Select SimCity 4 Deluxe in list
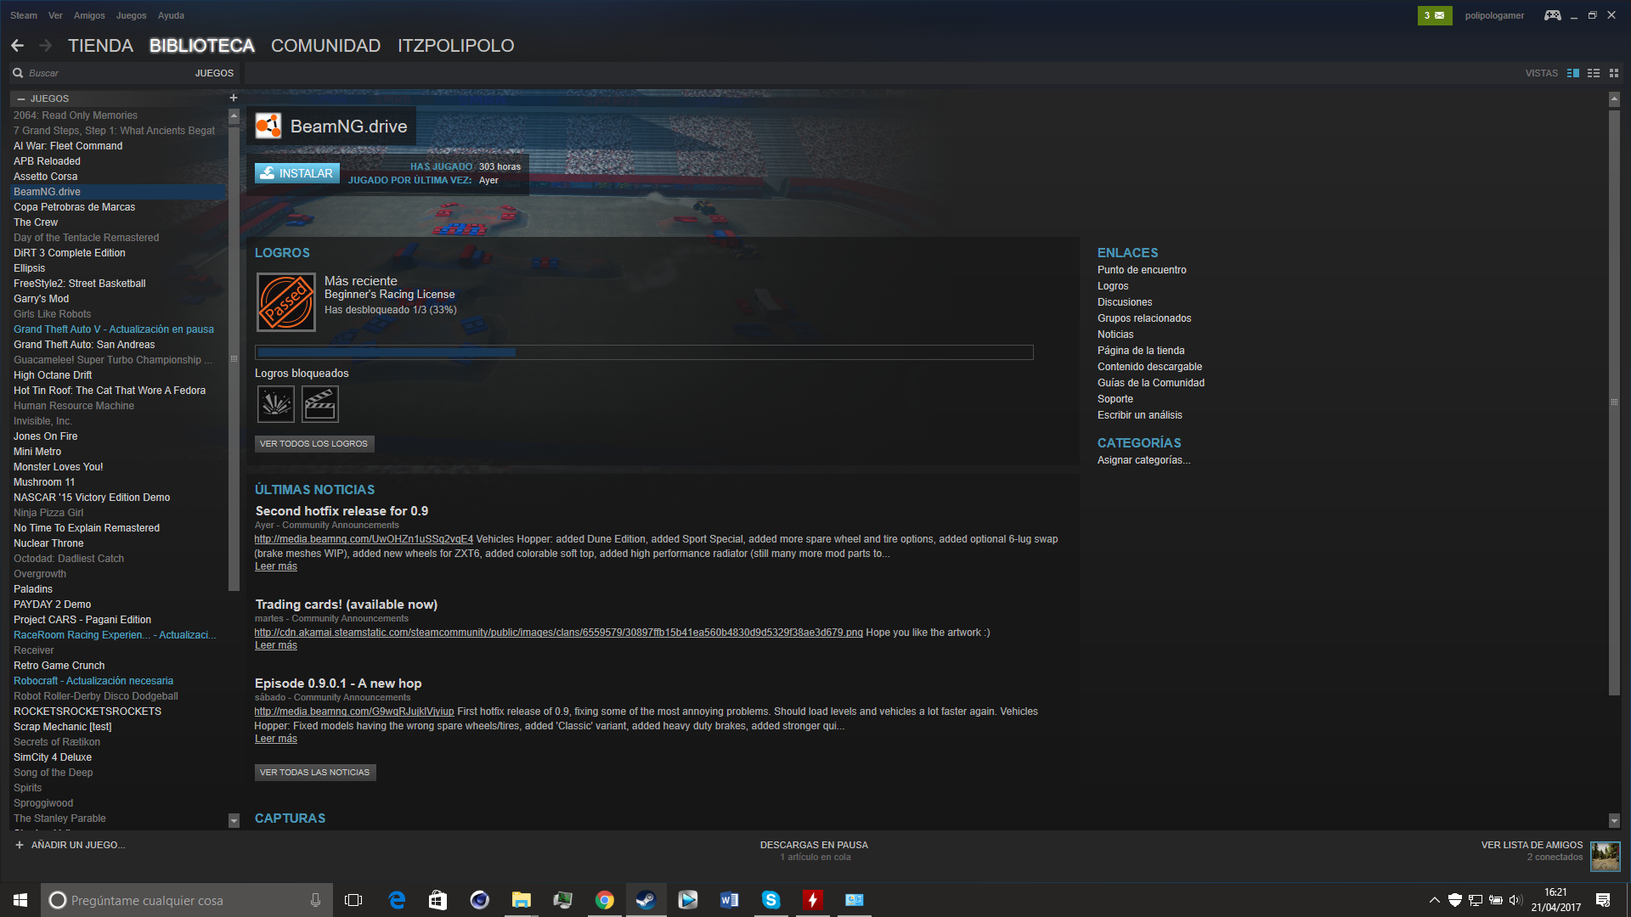 coord(118,757)
